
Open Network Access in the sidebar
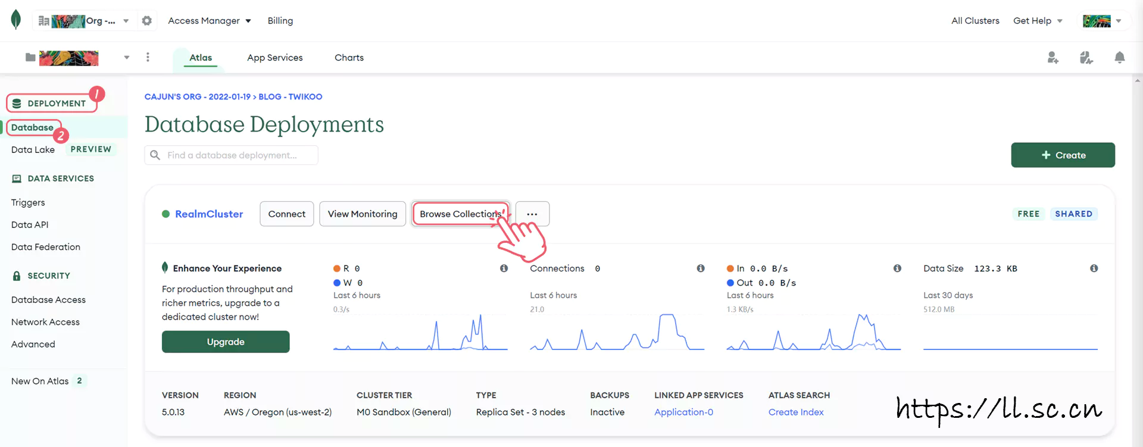pyautogui.click(x=45, y=322)
